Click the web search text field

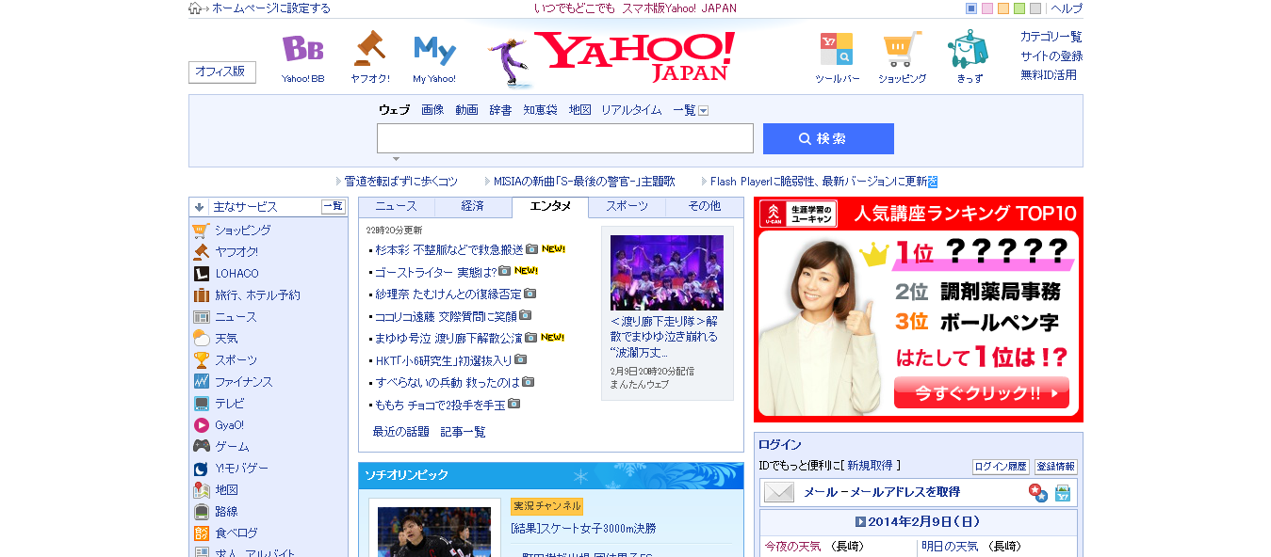pyautogui.click(x=565, y=138)
